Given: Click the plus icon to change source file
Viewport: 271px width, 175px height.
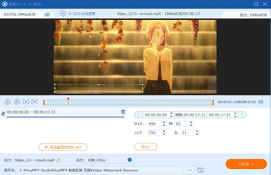Looking at the screenshot, I should pyautogui.click(x=63, y=14).
